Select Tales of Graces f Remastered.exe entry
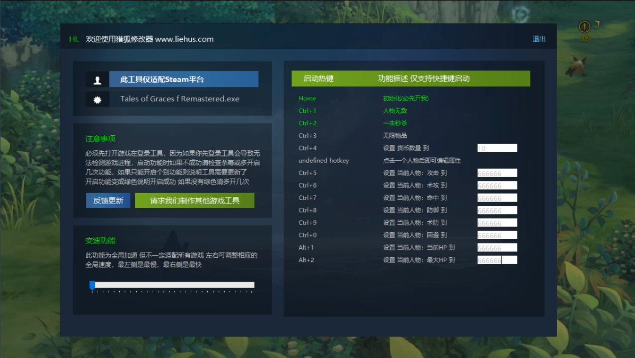This screenshot has width=635, height=358. tap(180, 99)
